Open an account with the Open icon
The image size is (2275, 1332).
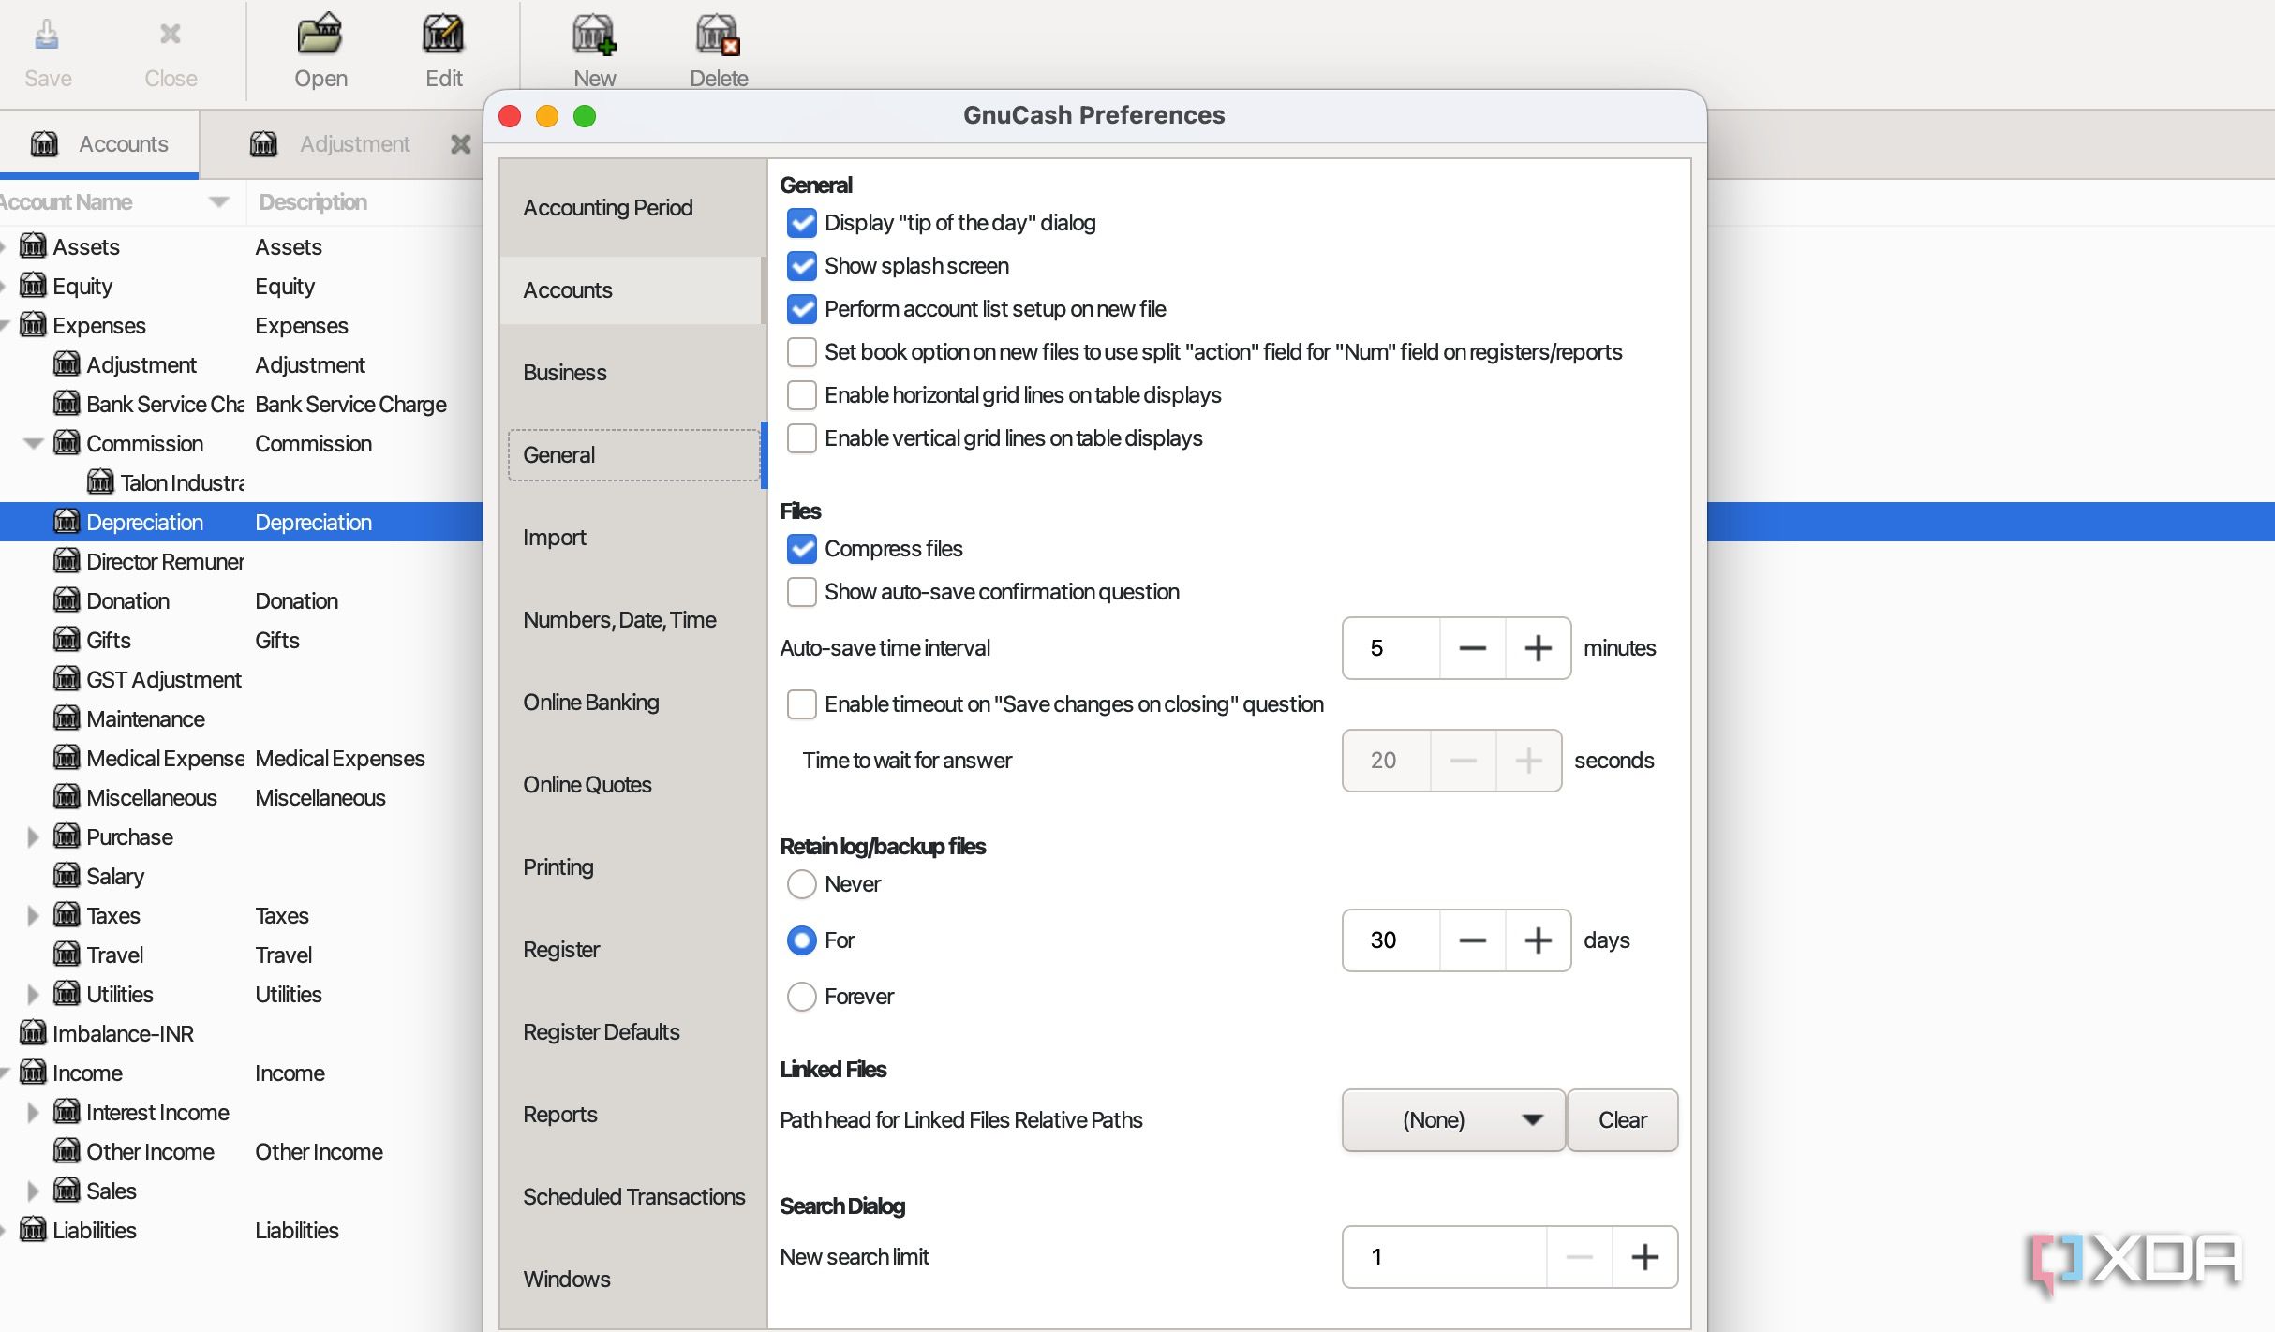pos(320,35)
